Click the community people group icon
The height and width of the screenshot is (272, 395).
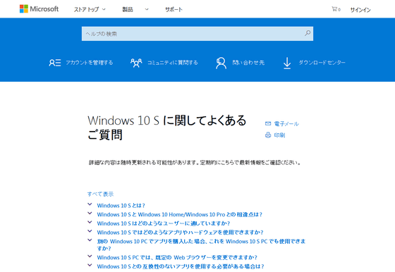tap(136, 63)
